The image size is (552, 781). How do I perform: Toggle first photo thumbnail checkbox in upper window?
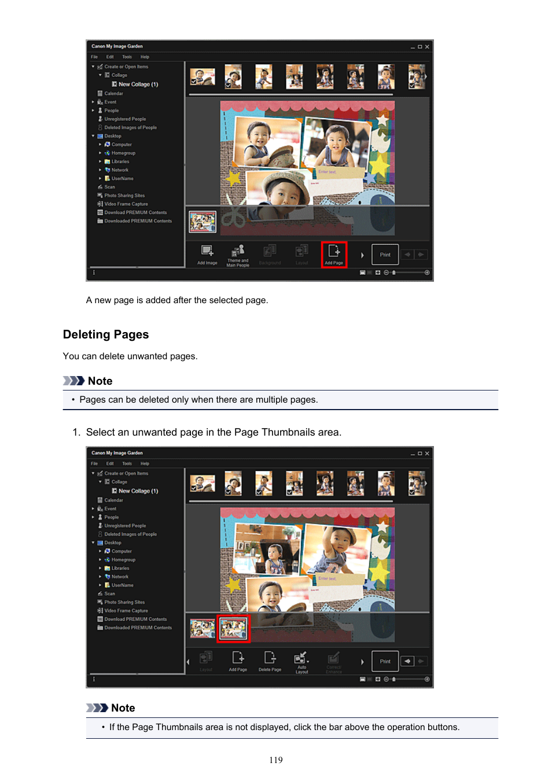click(x=194, y=82)
